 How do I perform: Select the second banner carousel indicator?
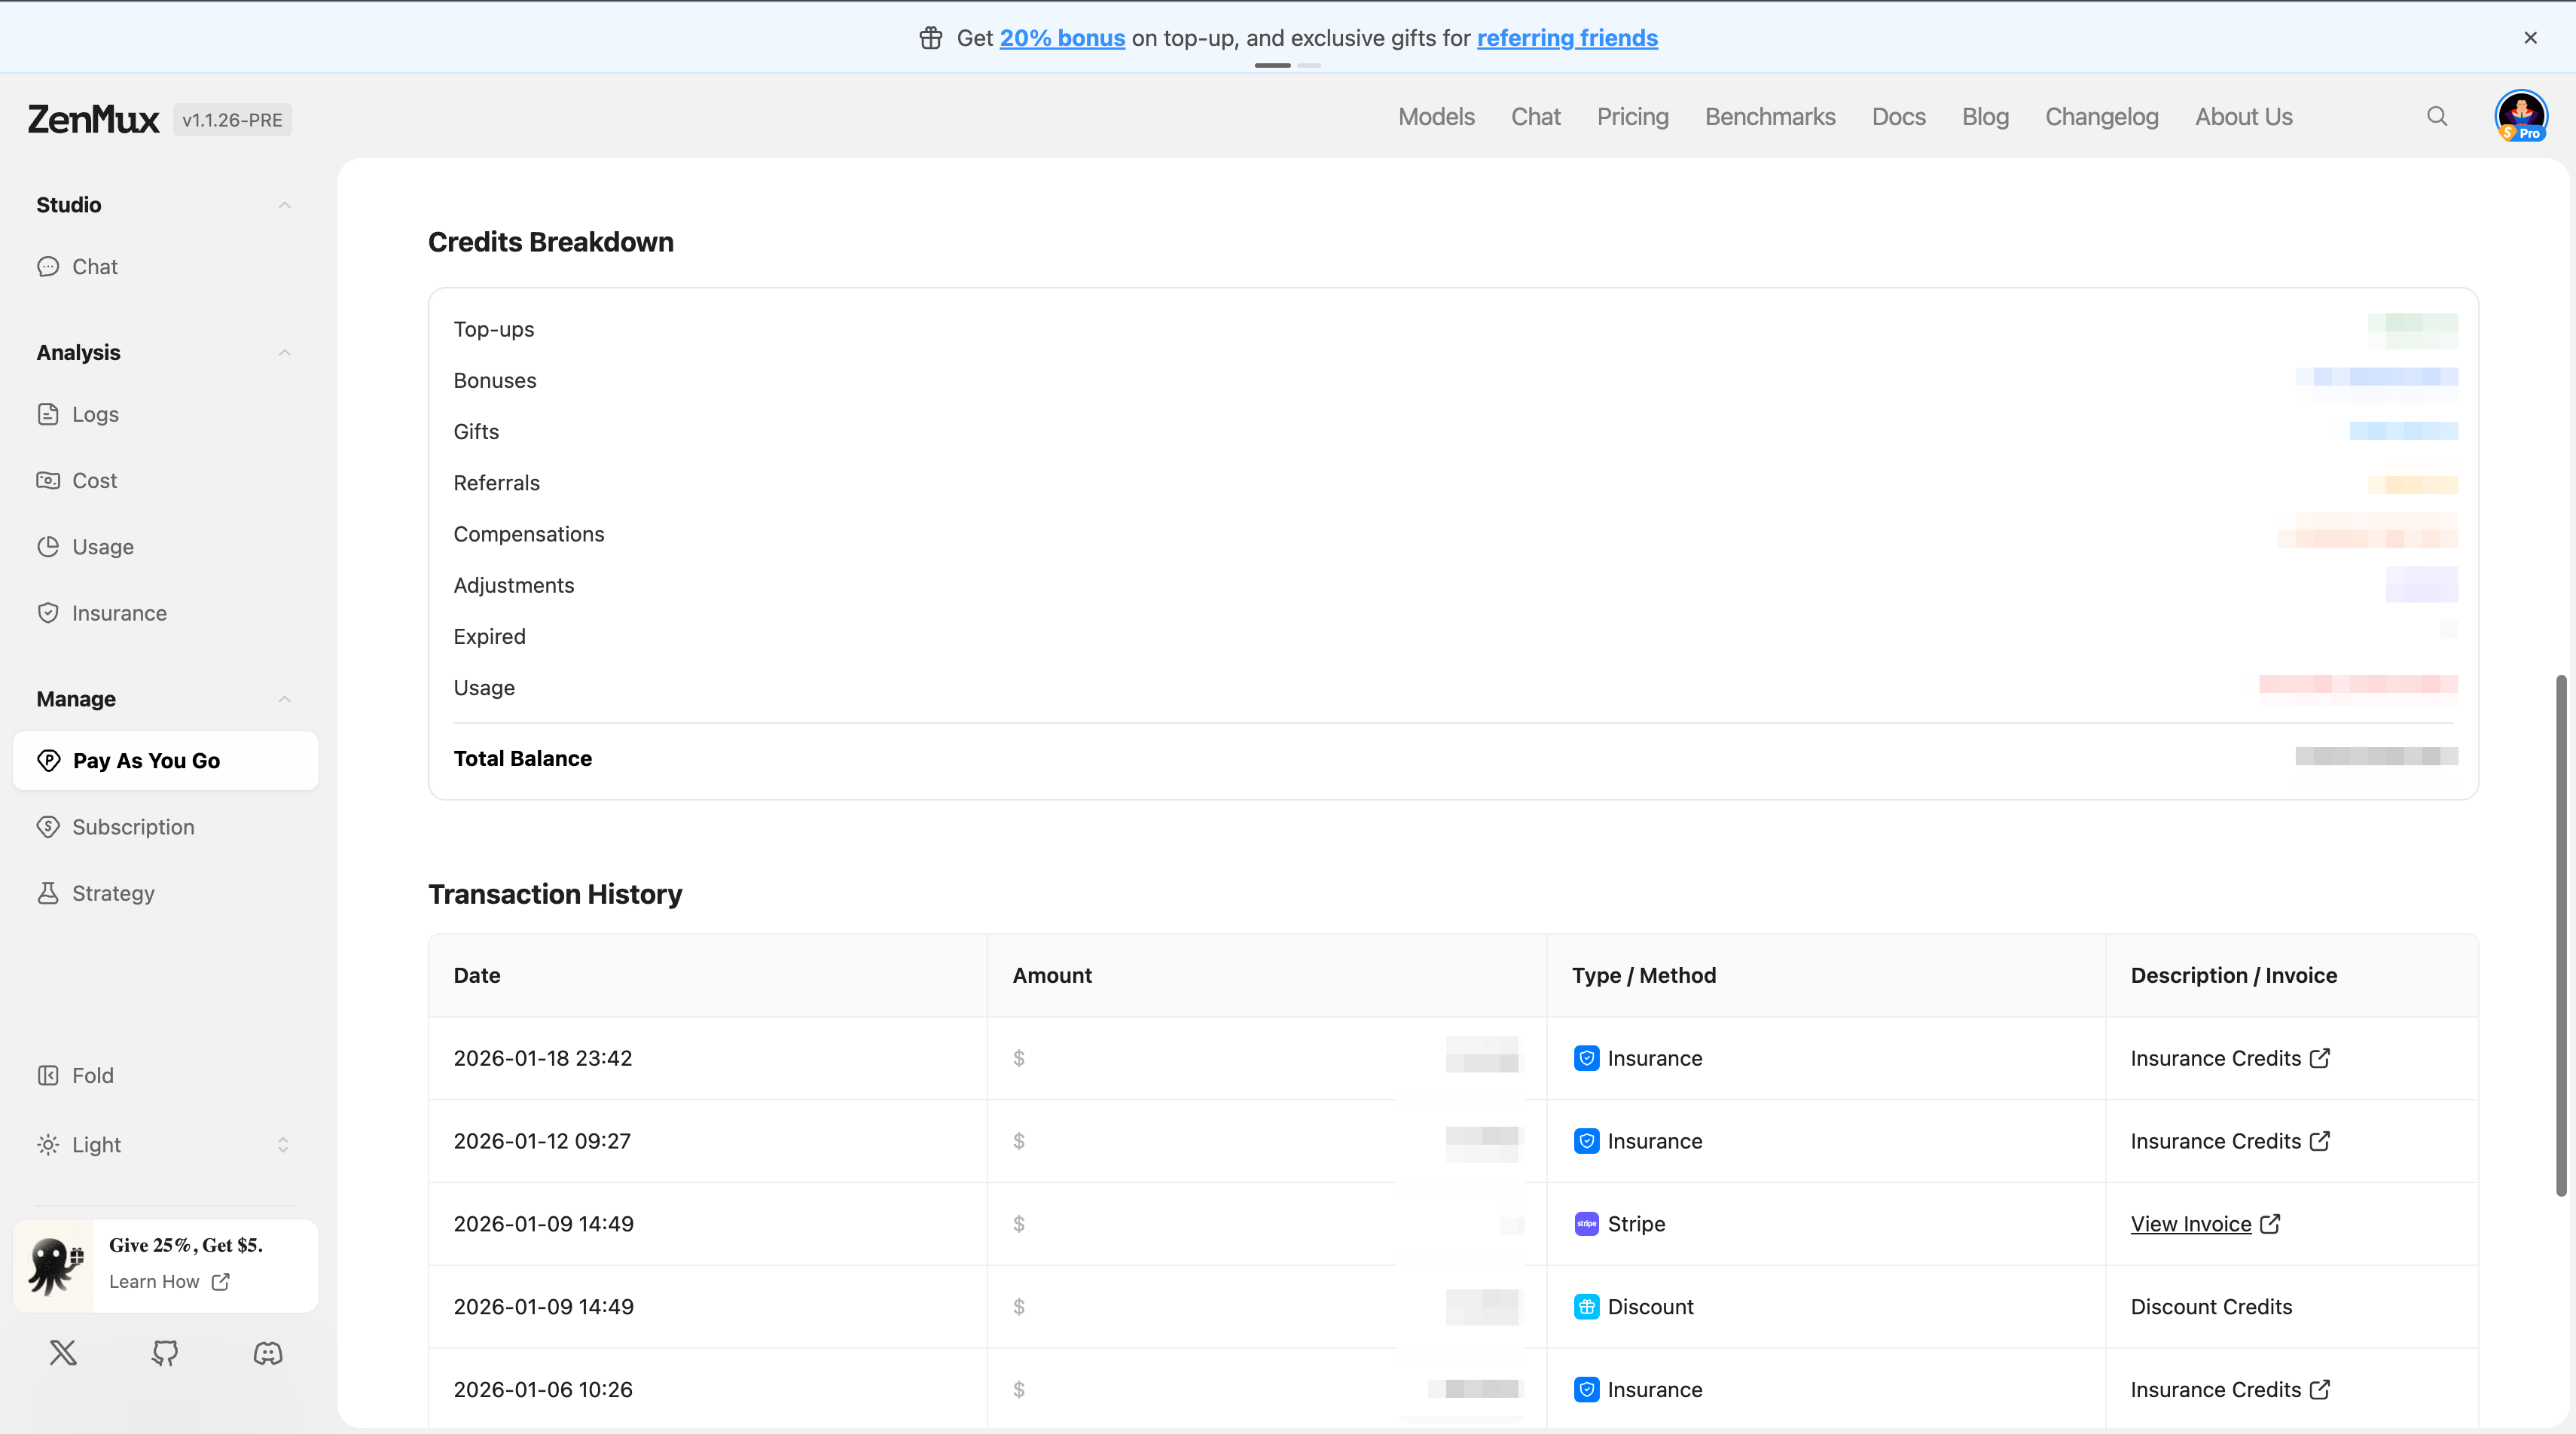tap(1310, 66)
